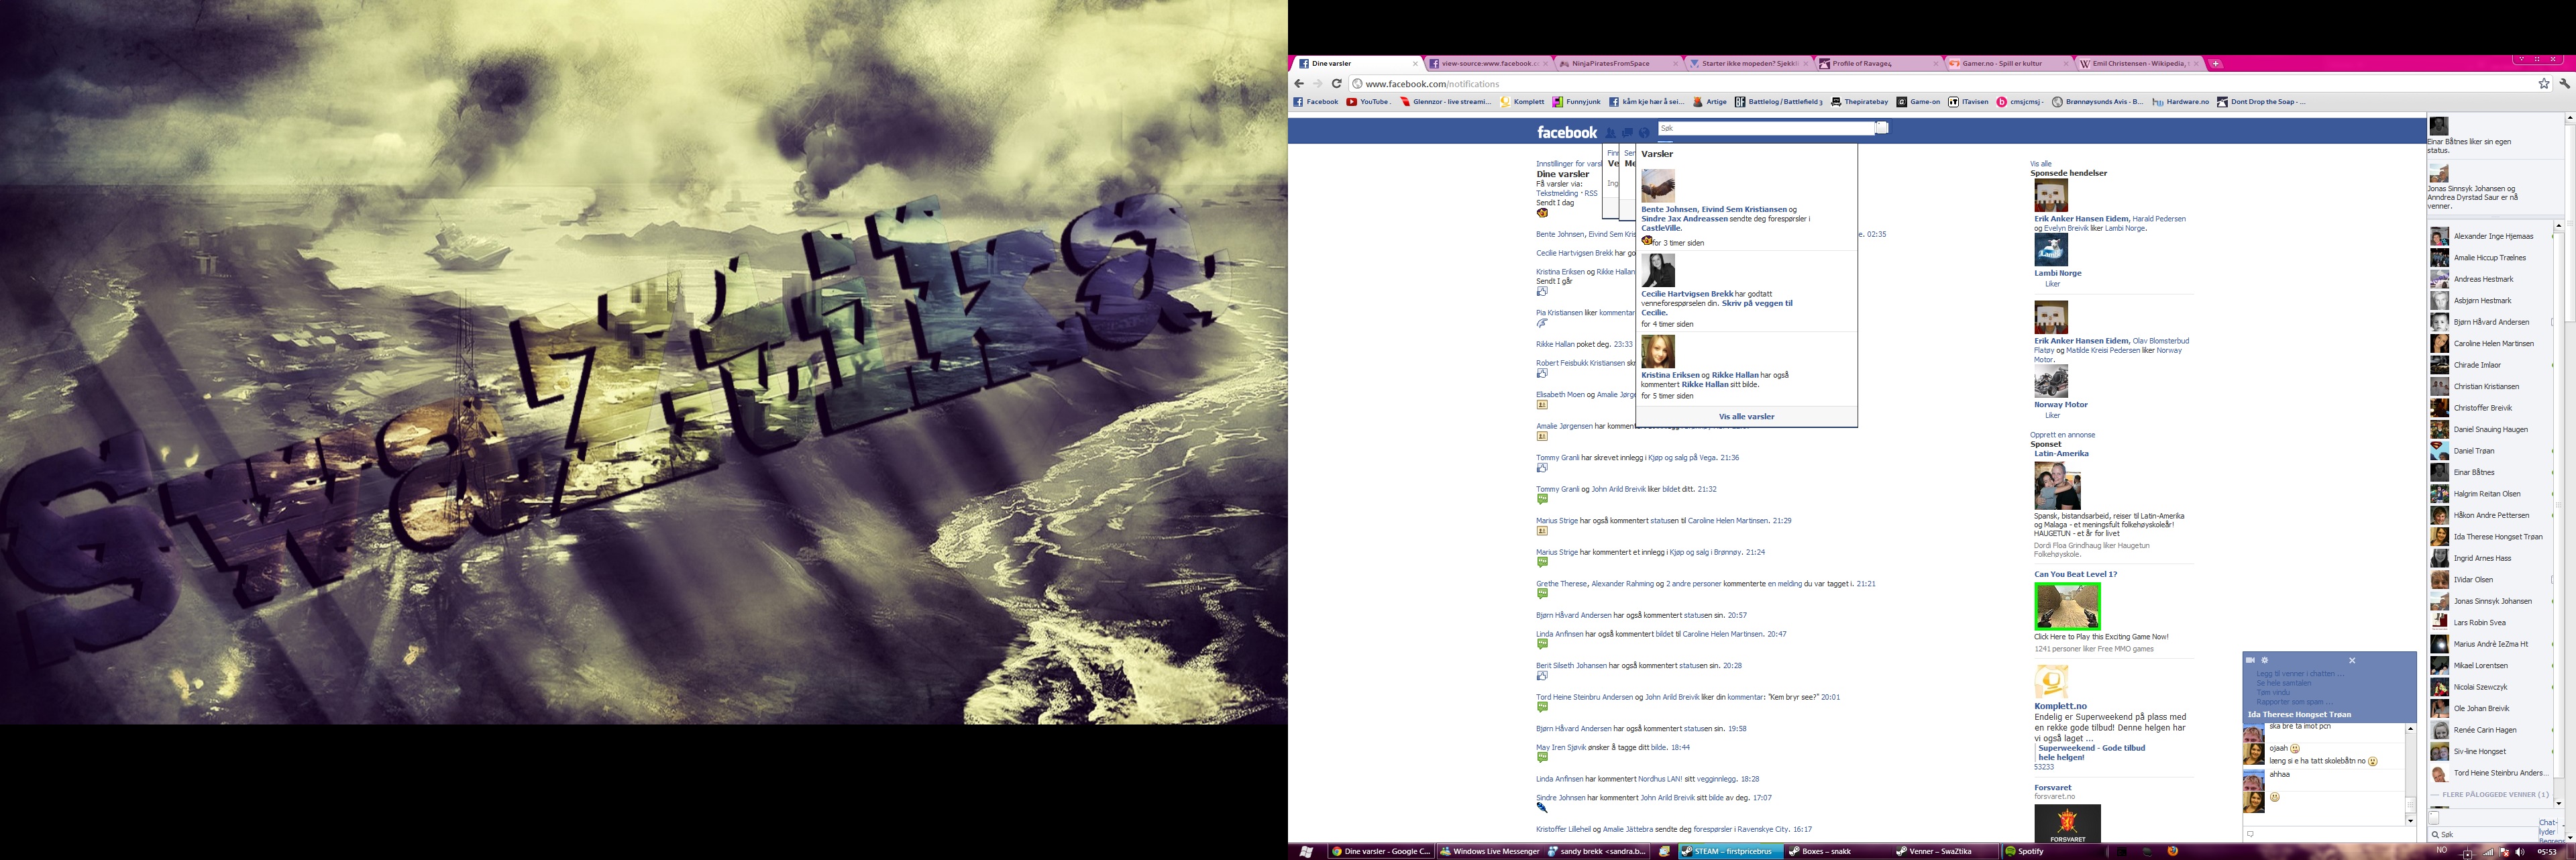The image size is (2576, 860).
Task: Bookmark this page with the star icon
Action: point(2544,84)
